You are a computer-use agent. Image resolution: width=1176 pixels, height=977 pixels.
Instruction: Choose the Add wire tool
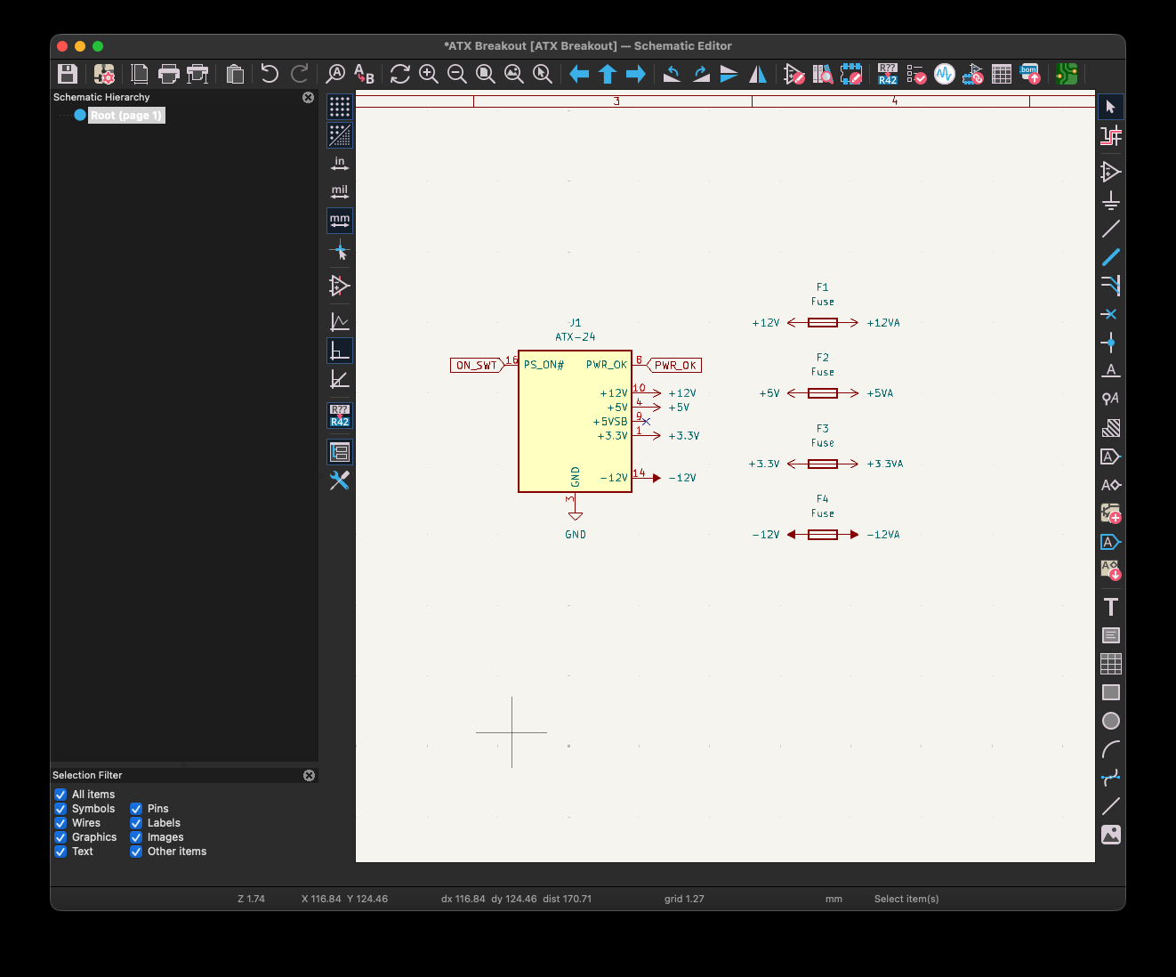(x=1110, y=229)
